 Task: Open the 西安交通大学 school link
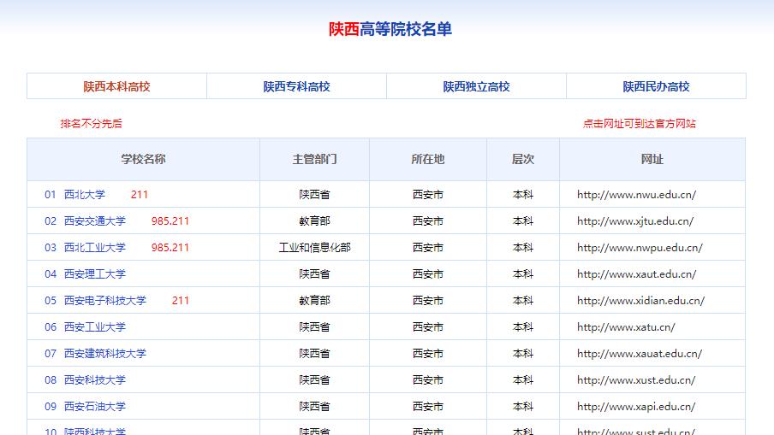[95, 221]
